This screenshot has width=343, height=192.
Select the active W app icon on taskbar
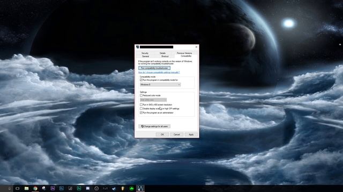(140, 188)
